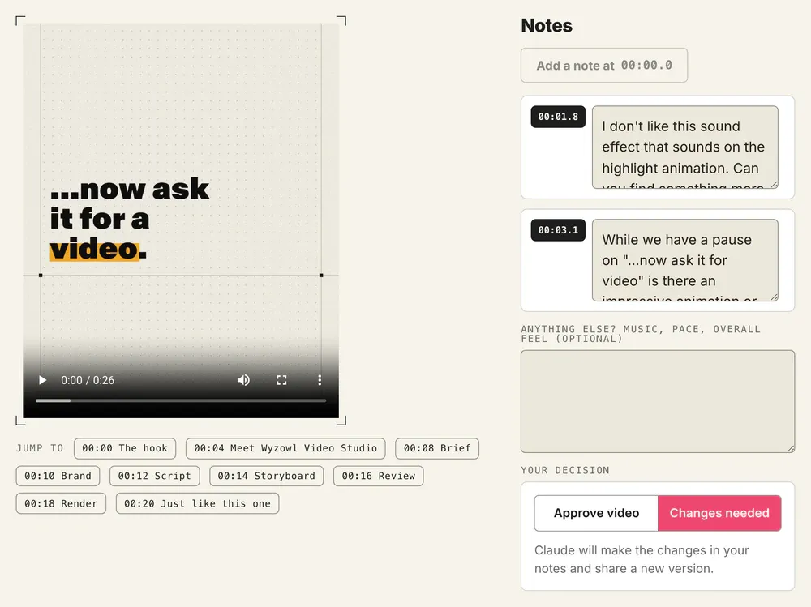Open the video player's three-dot options menu
811x607 pixels.
click(320, 380)
